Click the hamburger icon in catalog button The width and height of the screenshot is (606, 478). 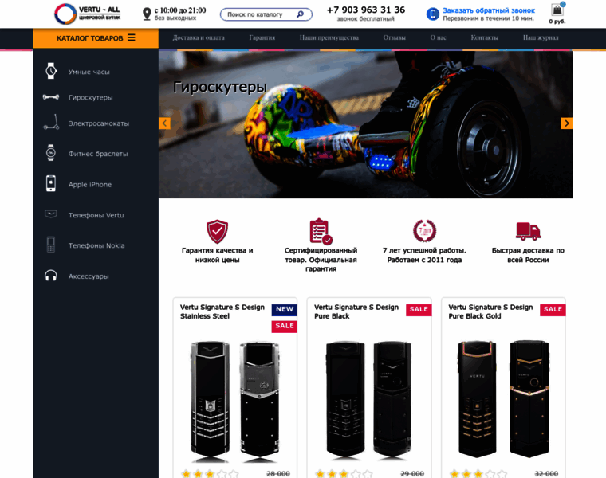132,37
